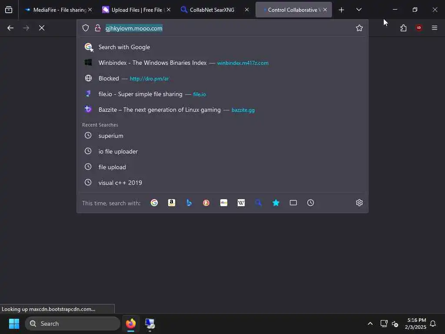
Task: Open network status tray icon
Action: click(384, 324)
